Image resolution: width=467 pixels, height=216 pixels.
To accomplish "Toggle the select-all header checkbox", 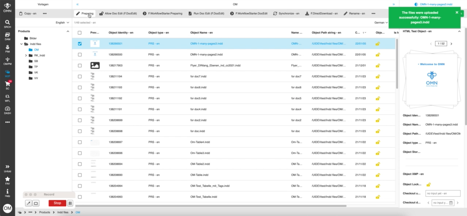I will [x=79, y=33].
